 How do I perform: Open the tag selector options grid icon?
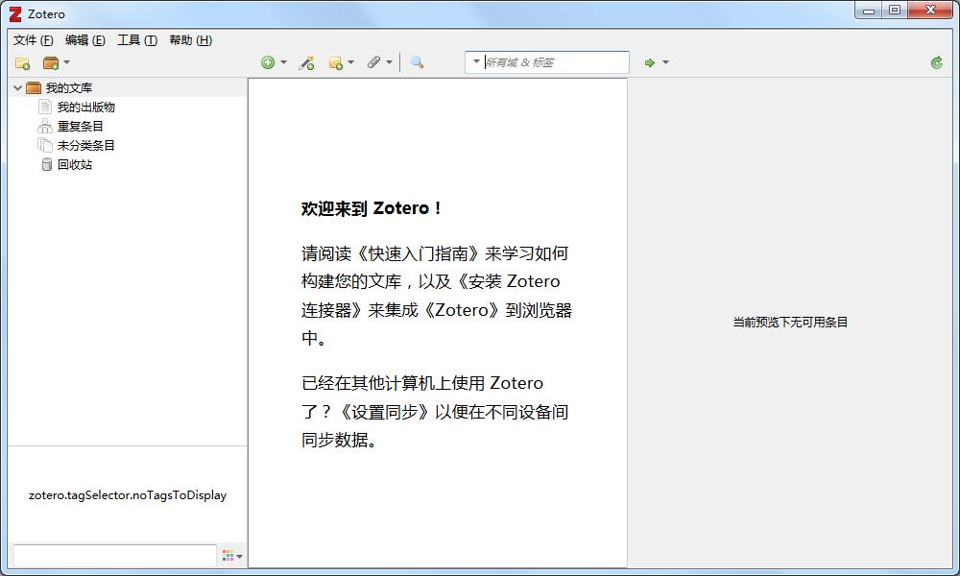click(227, 555)
